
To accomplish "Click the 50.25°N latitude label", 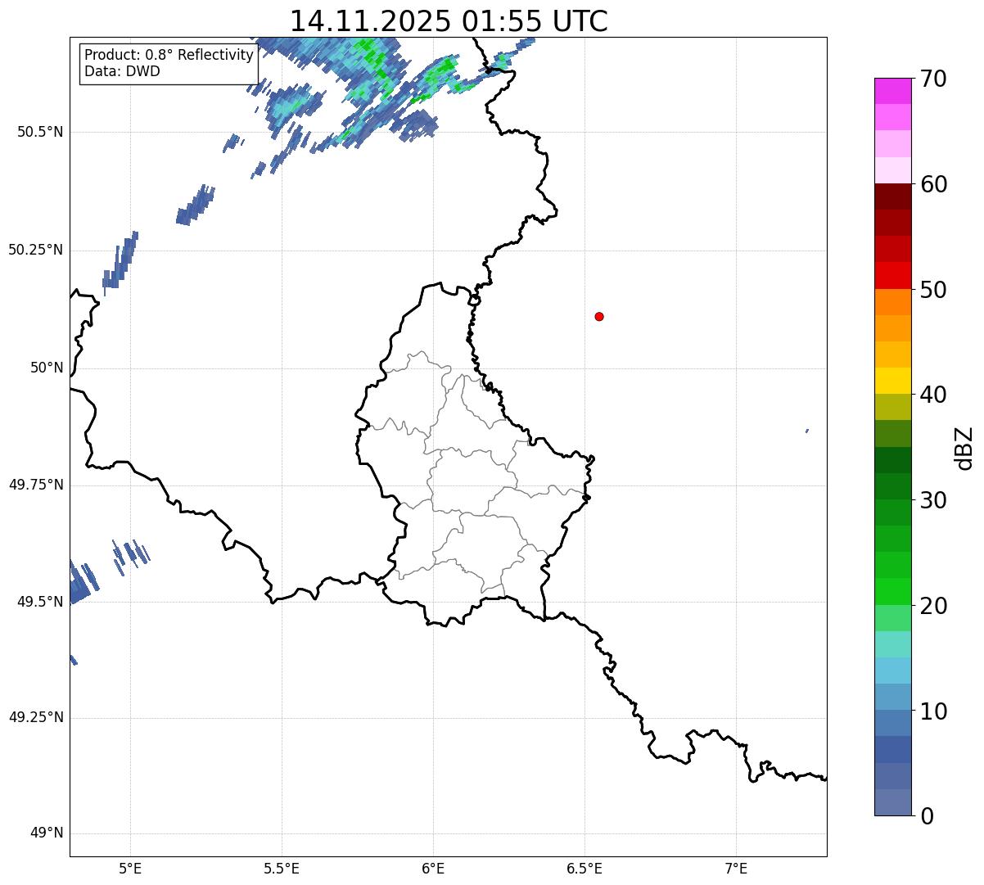I will [36, 250].
